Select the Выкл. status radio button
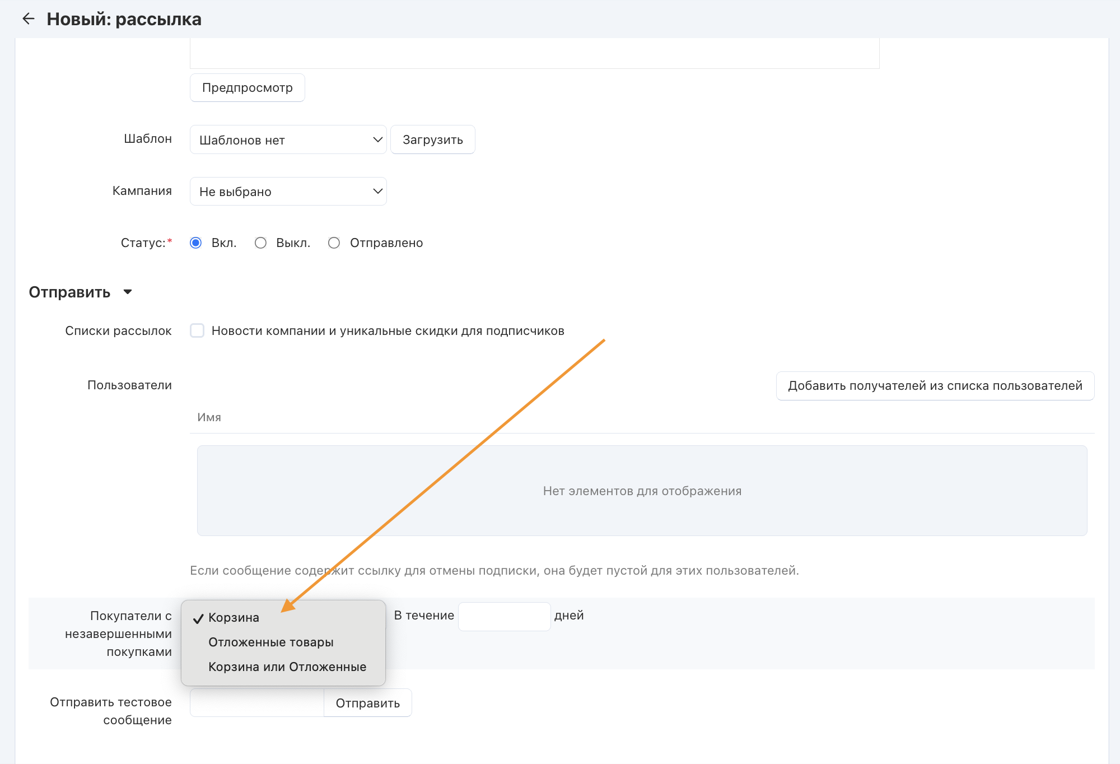This screenshot has width=1120, height=764. coord(260,243)
